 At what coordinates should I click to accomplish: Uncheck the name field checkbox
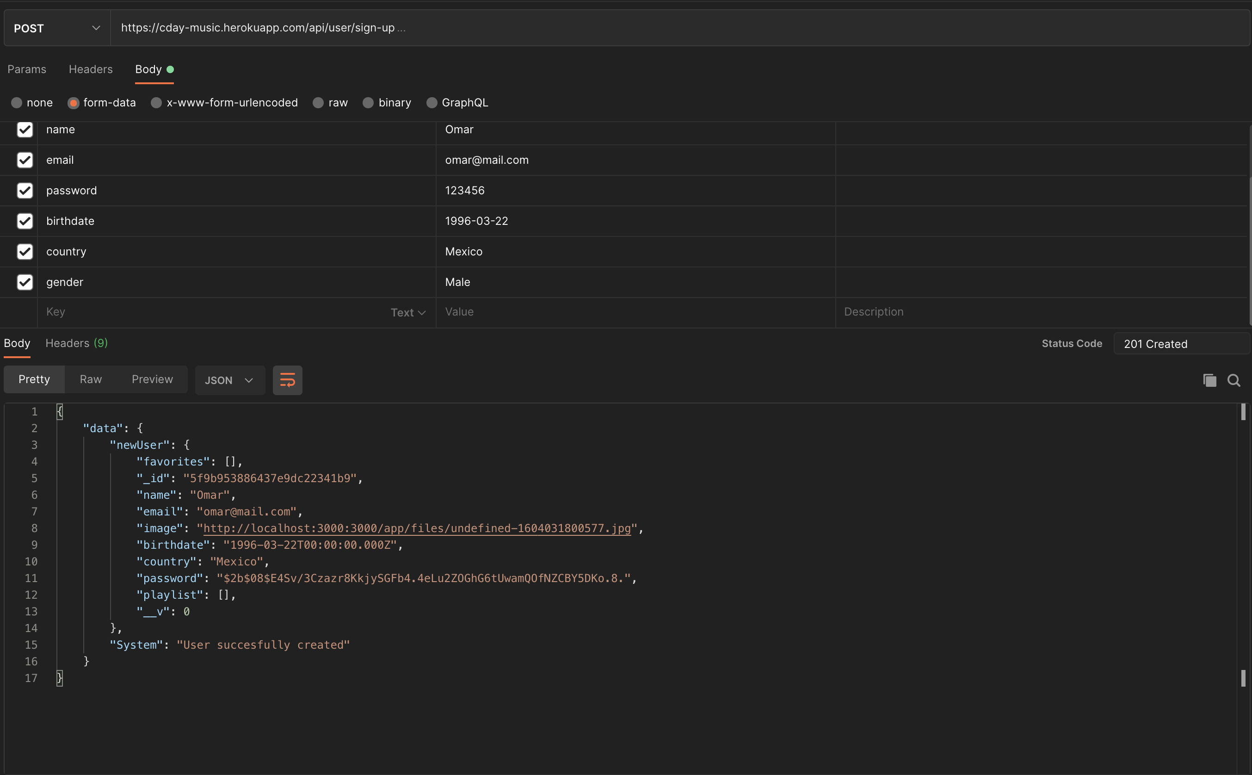coord(25,130)
